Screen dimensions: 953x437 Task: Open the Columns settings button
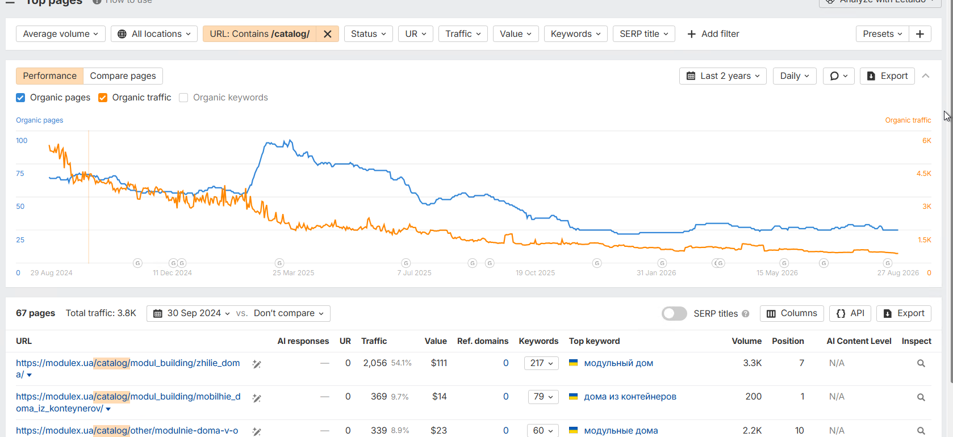[x=792, y=313]
